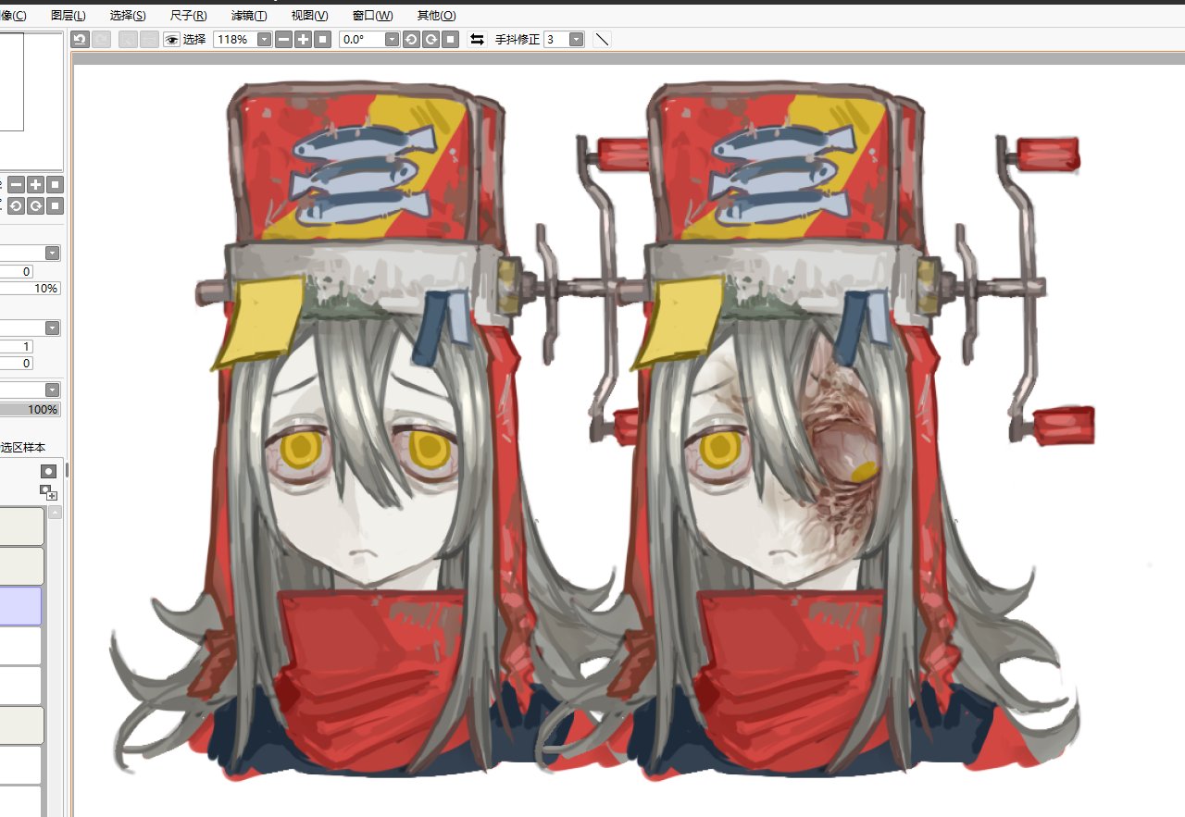The height and width of the screenshot is (817, 1185).
Task: Click the navigator zoom in plus button
Action: [35, 185]
